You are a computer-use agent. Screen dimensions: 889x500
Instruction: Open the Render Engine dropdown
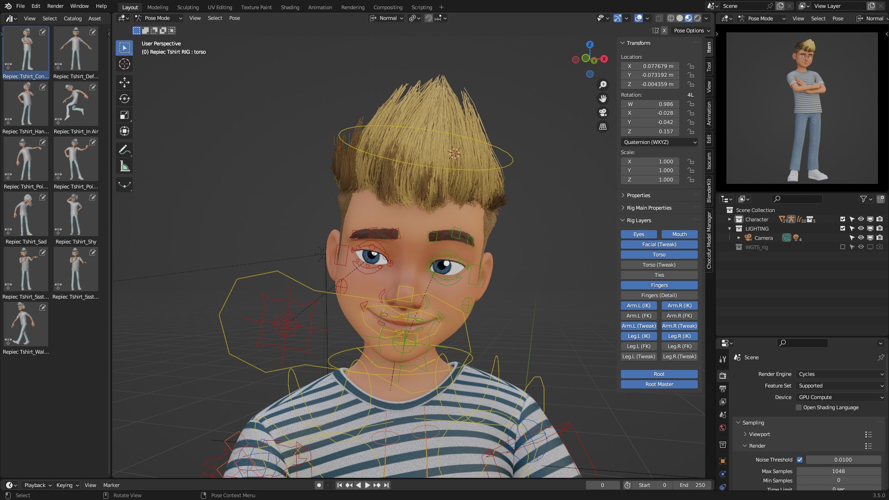(x=840, y=374)
